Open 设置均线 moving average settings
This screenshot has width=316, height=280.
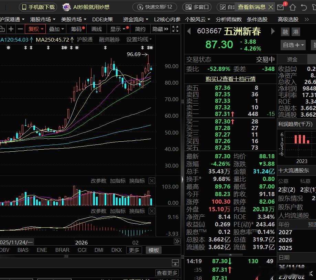tap(139, 40)
